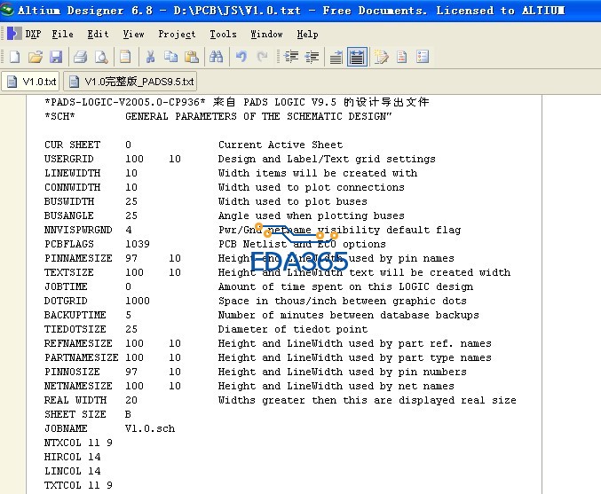Increase indent of the selected lines

pyautogui.click(x=291, y=57)
